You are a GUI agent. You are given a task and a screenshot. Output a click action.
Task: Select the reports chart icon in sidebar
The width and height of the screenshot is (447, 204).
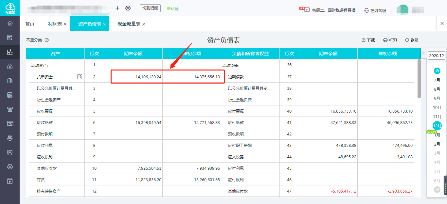click(10, 52)
